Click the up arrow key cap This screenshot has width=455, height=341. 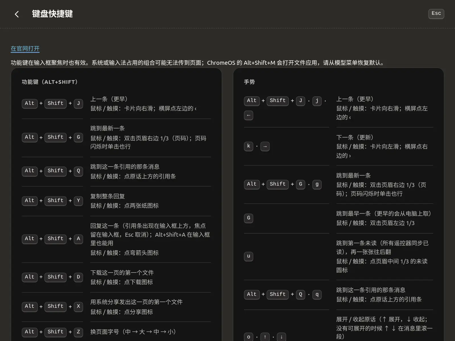coord(265,337)
